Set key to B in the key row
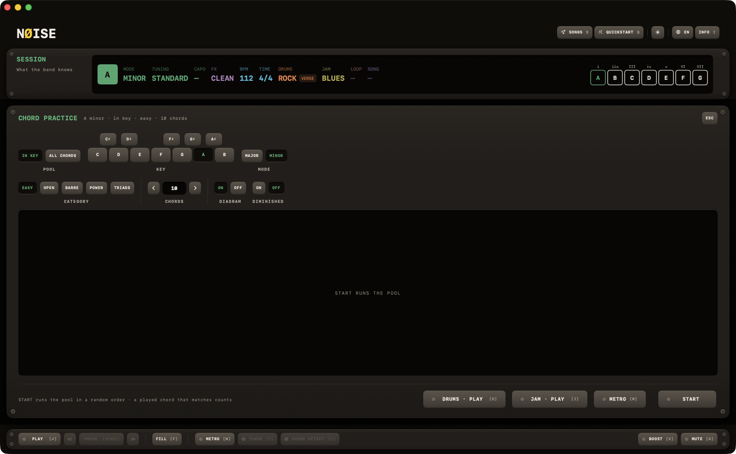 coord(224,155)
